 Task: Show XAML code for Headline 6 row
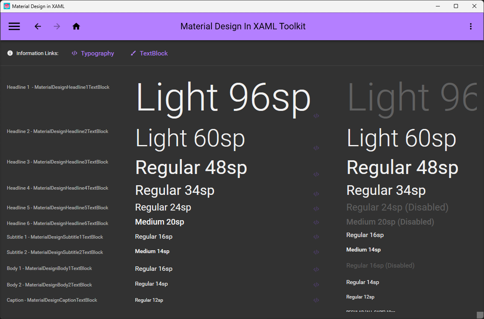tap(316, 223)
